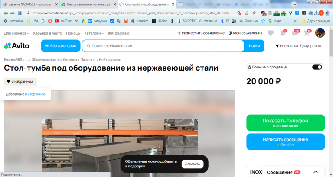Open the 'Все категории' dropdown

[61, 46]
